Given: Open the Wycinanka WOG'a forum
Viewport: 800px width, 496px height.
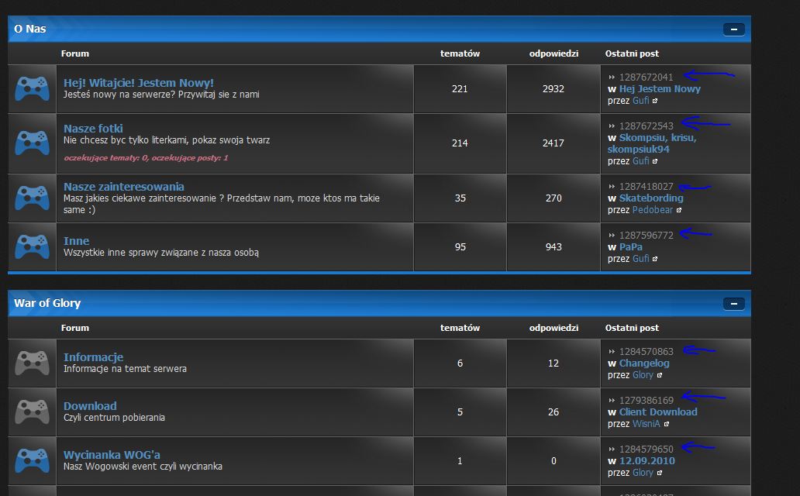Looking at the screenshot, I should [112, 455].
